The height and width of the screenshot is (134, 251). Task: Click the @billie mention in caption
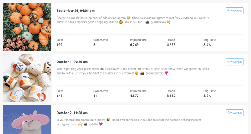click(94, 124)
